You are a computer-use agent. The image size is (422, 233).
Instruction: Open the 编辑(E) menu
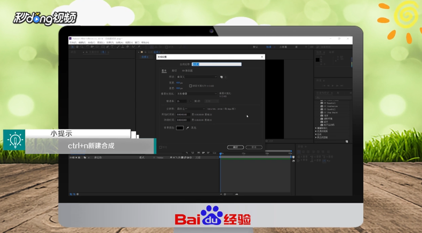[x=82, y=43]
